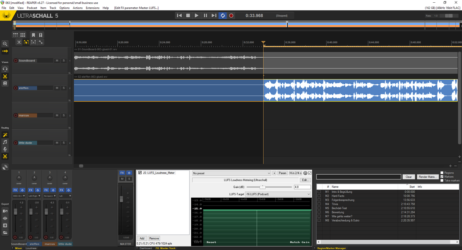462x250 pixels.
Task: Click the red Record button in transport
Action: coord(231,15)
